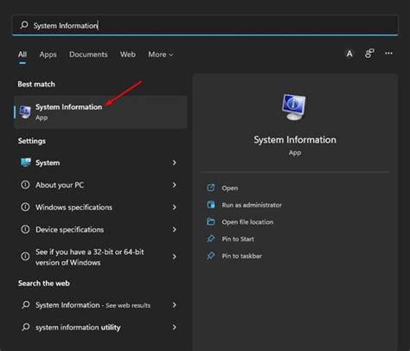
Task: Switch to the Documents filter tab
Action: click(x=88, y=54)
